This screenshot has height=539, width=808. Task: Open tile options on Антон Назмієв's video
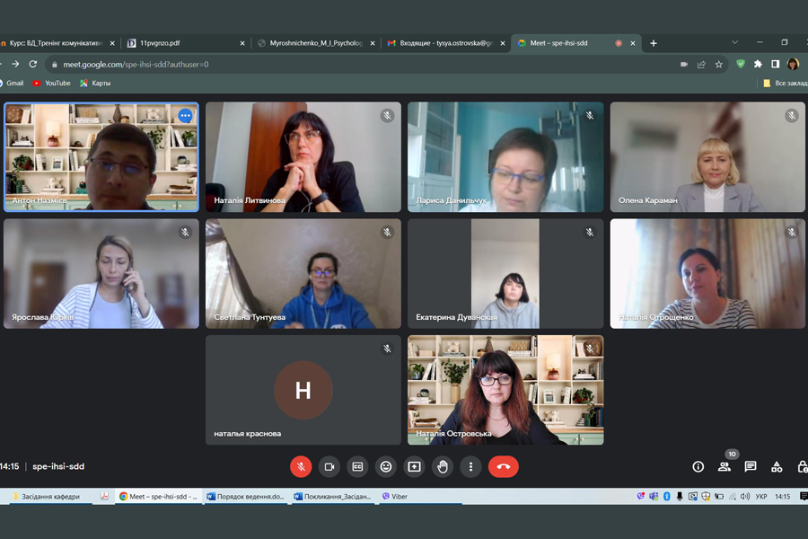point(186,116)
